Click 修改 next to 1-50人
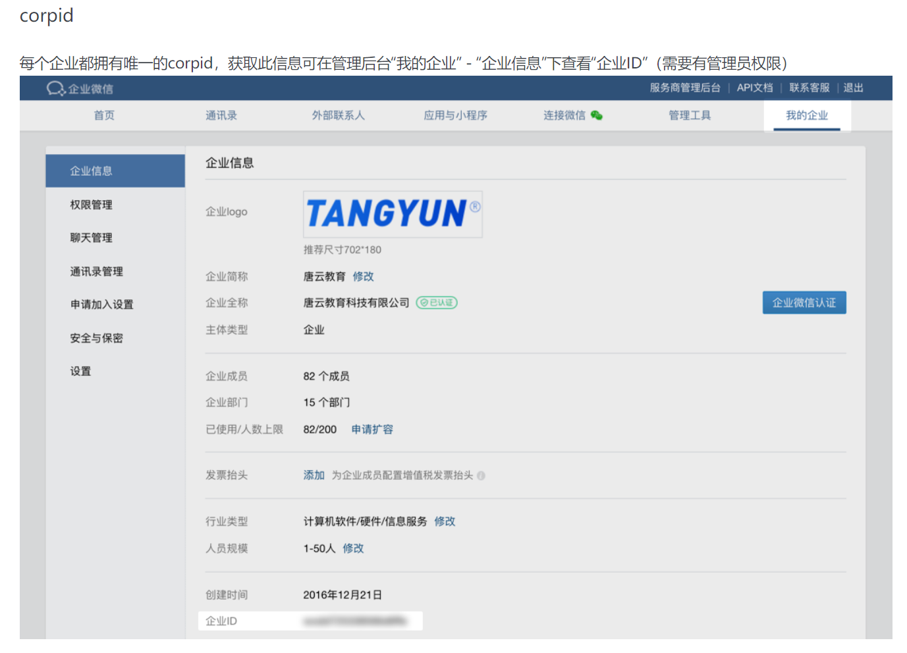This screenshot has height=653, width=907. 353,548
